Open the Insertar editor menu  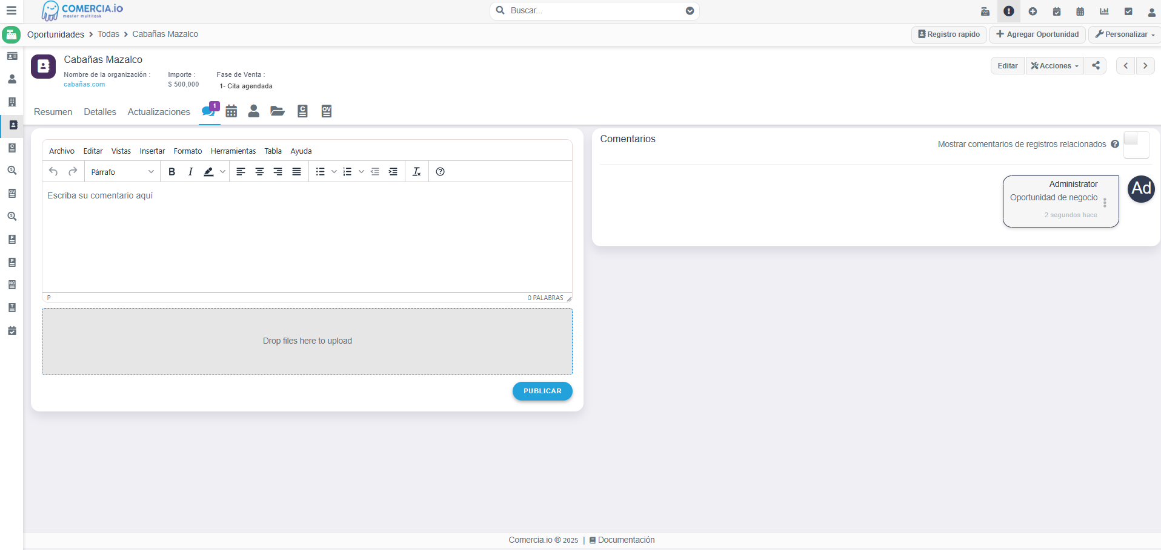click(152, 151)
